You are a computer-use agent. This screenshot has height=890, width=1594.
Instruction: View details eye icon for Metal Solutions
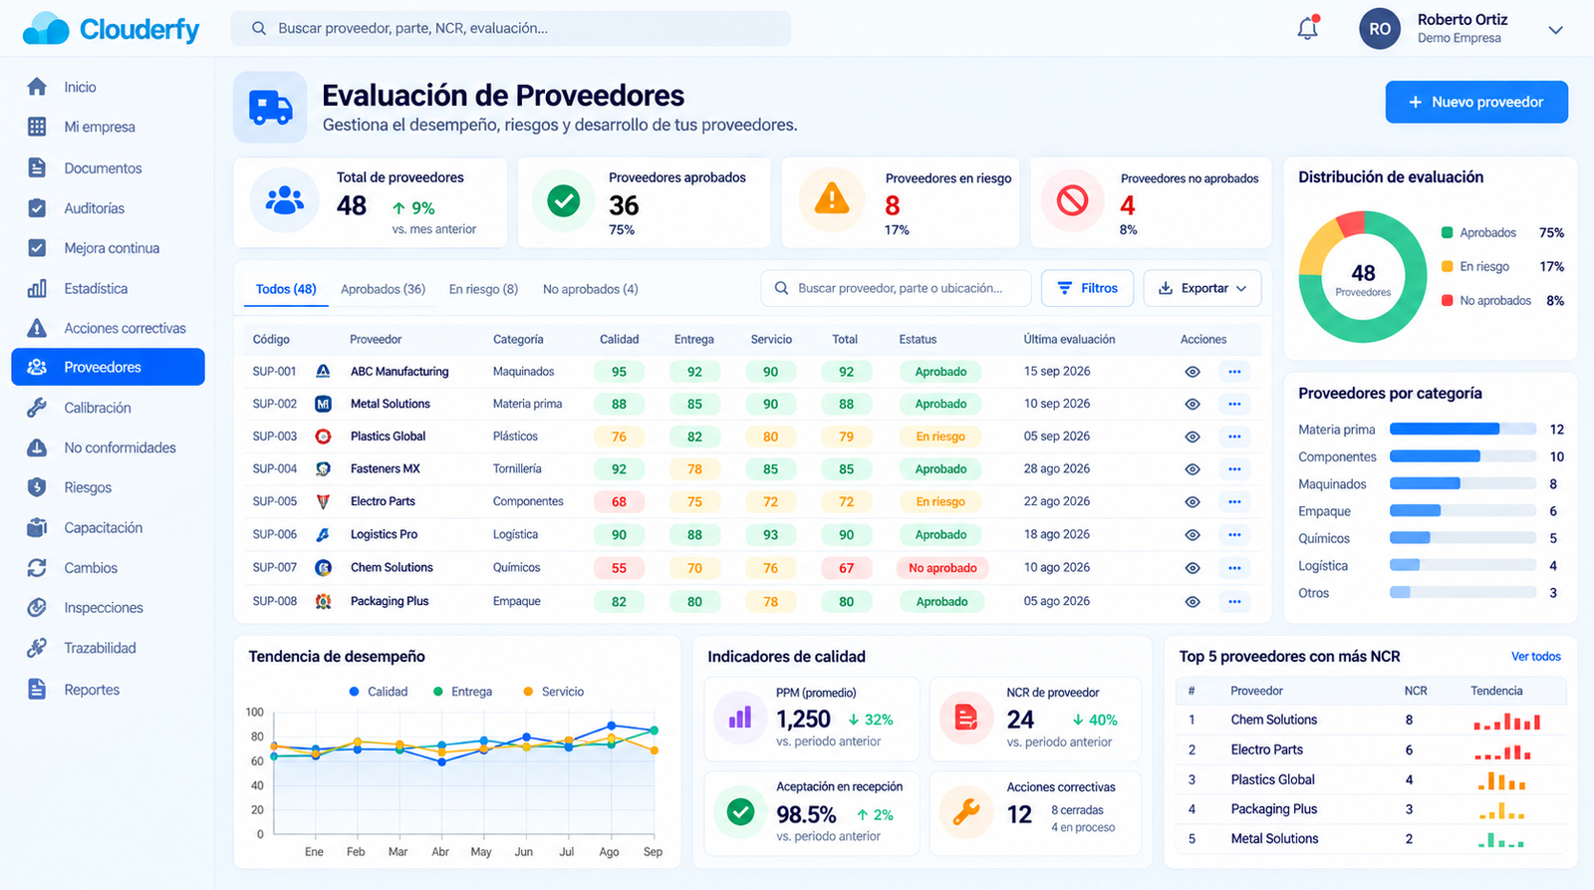pos(1193,405)
